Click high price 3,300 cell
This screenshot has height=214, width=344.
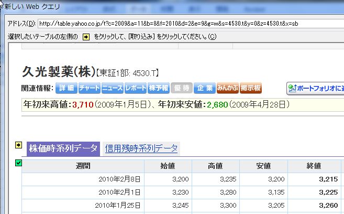(215, 206)
